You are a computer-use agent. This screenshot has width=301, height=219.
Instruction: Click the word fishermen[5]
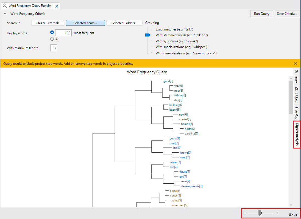[x=179, y=205]
